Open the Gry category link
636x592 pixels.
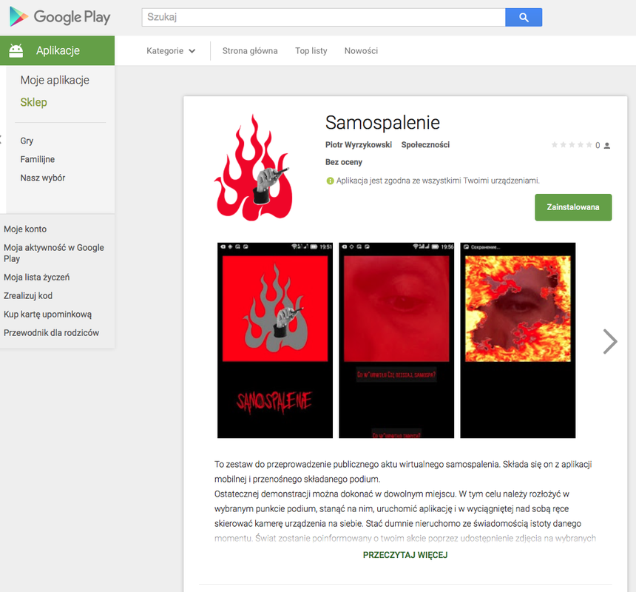coord(27,141)
